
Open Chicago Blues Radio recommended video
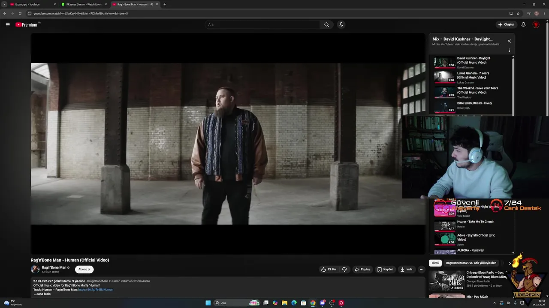pyautogui.click(x=470, y=280)
